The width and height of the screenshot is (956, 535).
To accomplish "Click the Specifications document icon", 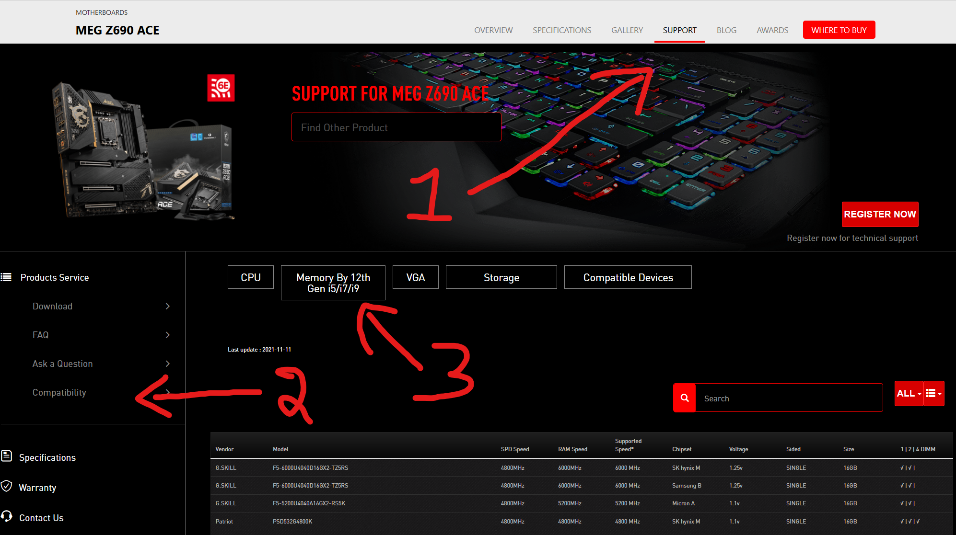I will click(7, 456).
